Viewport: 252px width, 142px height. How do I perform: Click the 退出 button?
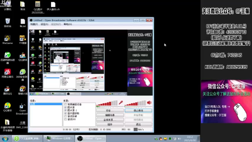pos(138,125)
